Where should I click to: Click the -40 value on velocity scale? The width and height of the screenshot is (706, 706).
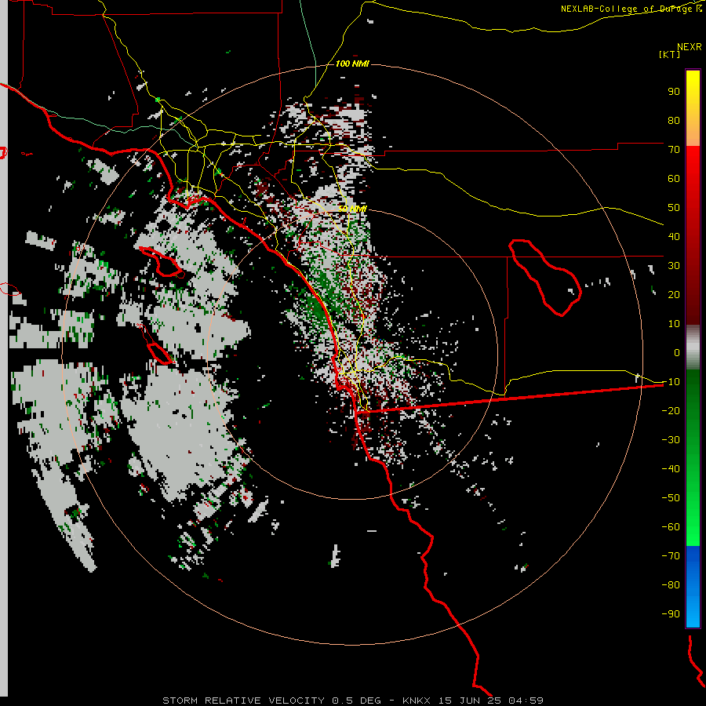click(x=671, y=469)
